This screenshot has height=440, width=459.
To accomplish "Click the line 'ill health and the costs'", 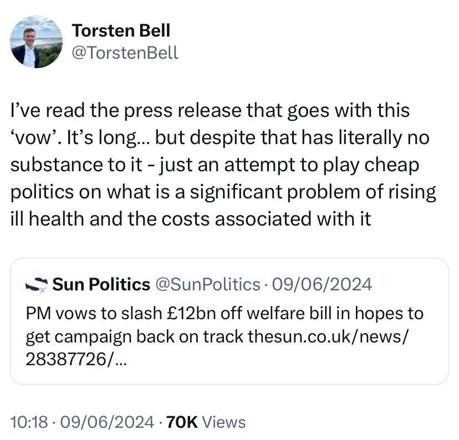I will 191,219.
